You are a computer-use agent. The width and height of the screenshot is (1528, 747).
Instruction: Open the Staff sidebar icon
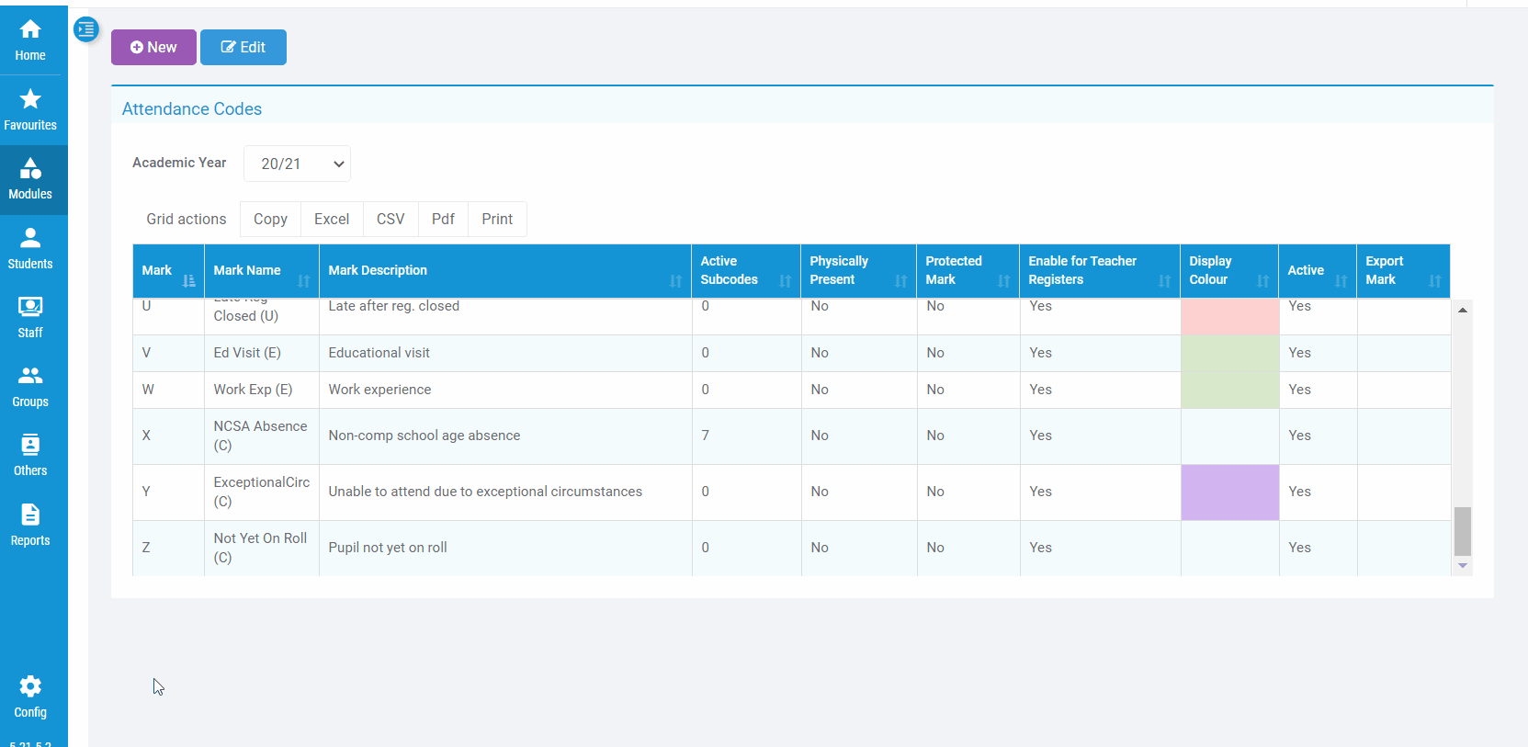pyautogui.click(x=30, y=318)
